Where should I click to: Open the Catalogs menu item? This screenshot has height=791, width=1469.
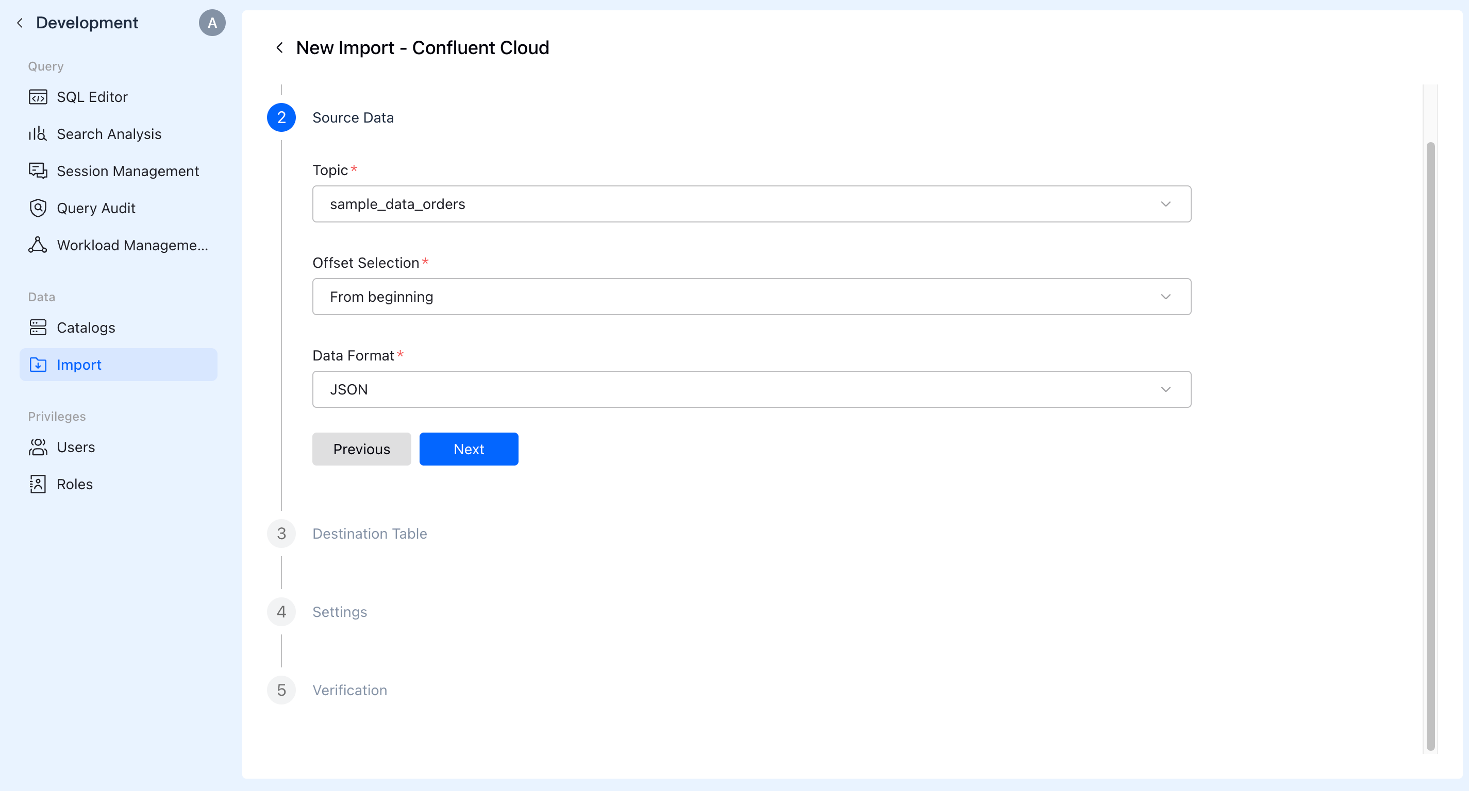pyautogui.click(x=86, y=328)
